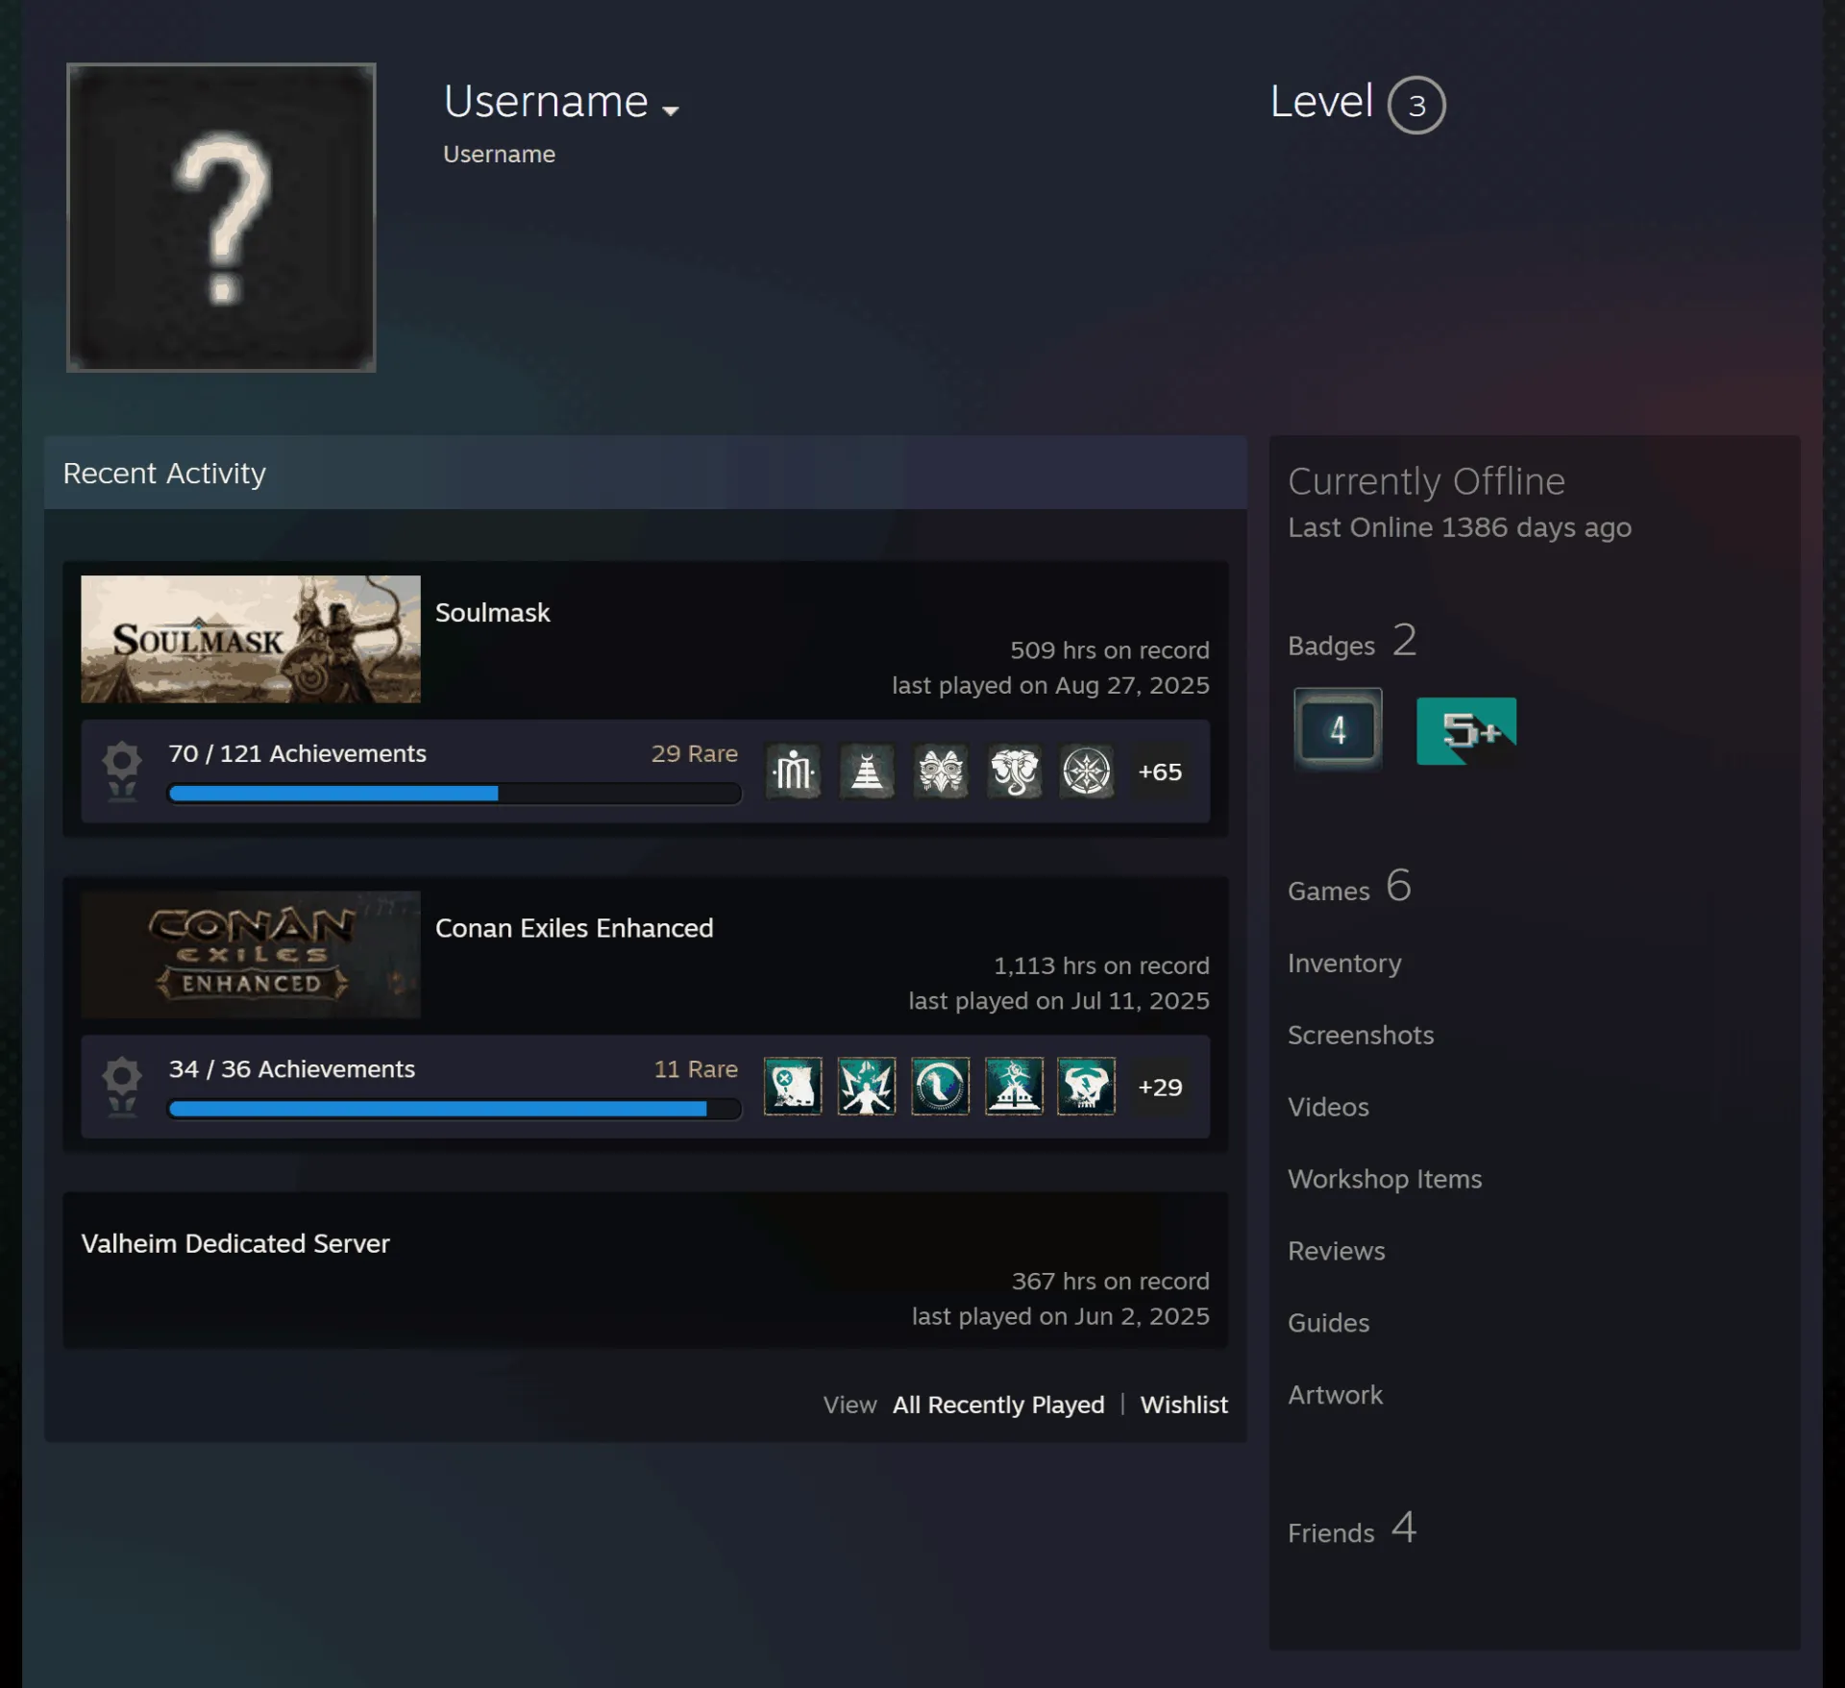The width and height of the screenshot is (1845, 1688).
Task: Open the Wishlist link
Action: [x=1184, y=1405]
